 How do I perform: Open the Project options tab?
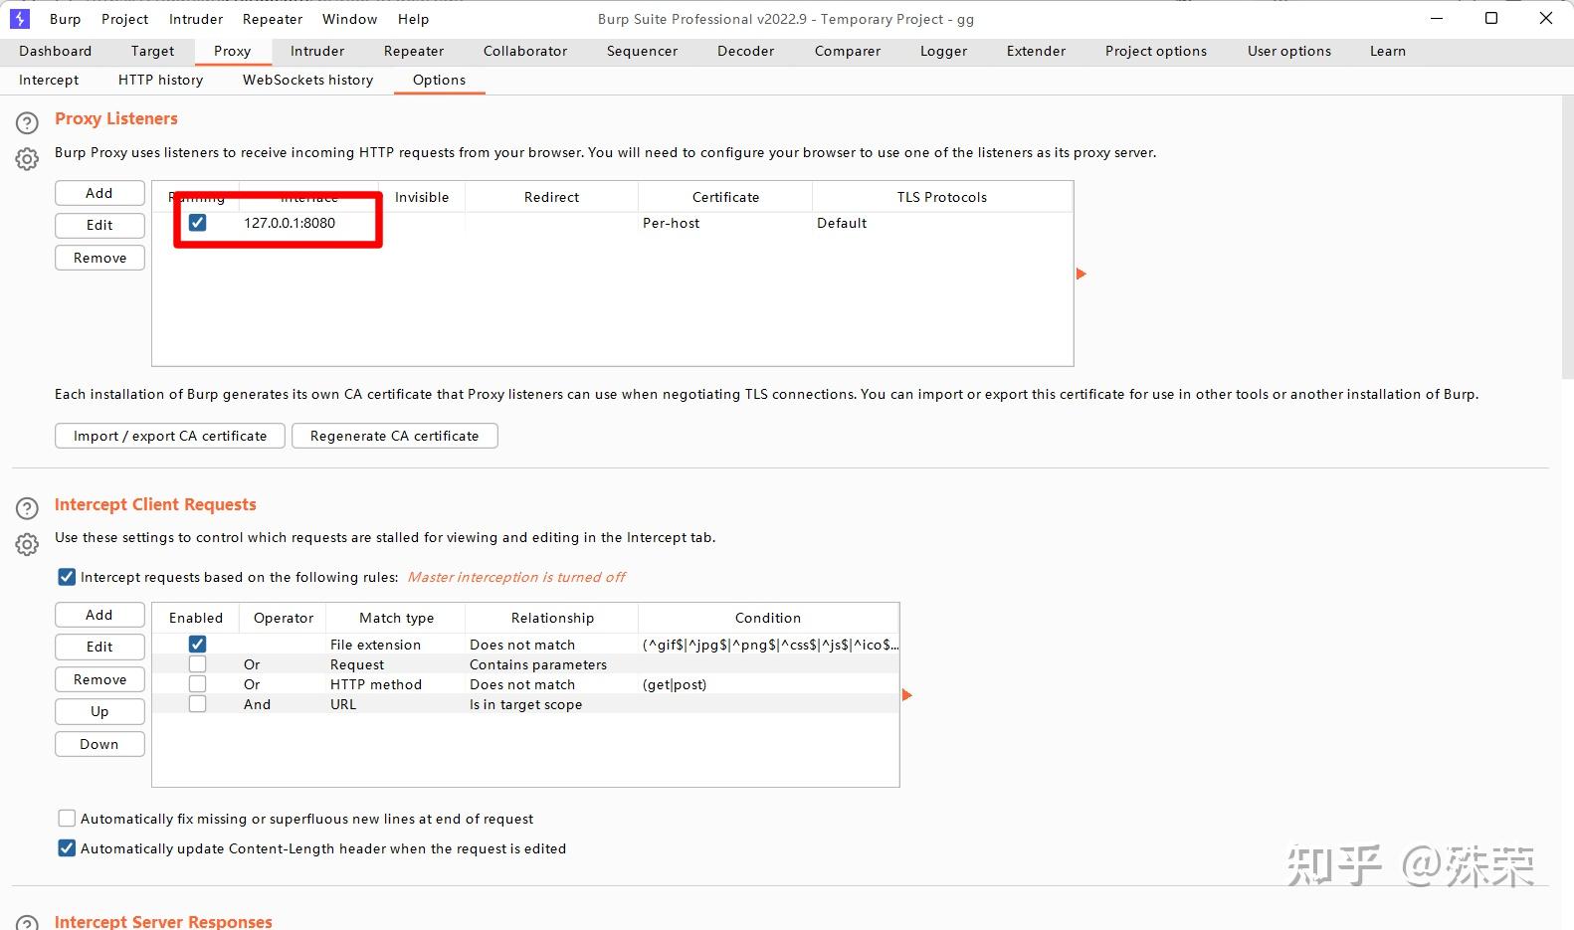1156,51
